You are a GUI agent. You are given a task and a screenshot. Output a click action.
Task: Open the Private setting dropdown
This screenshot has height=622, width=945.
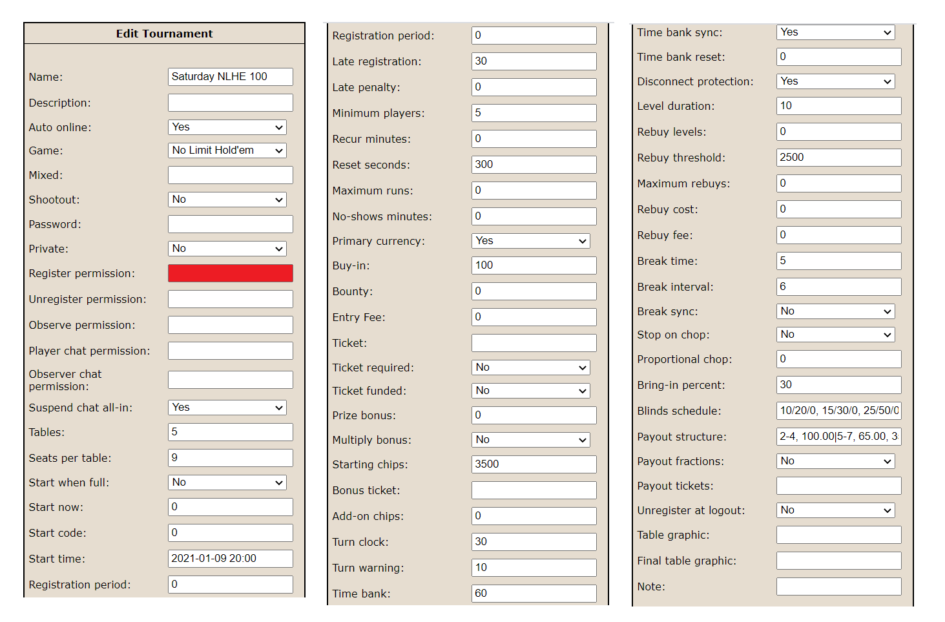click(x=227, y=248)
